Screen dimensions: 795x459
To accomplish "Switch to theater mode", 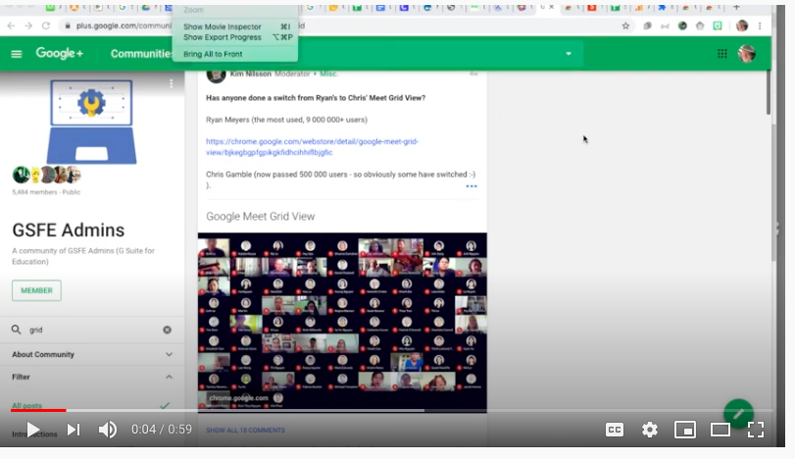I will click(x=720, y=430).
